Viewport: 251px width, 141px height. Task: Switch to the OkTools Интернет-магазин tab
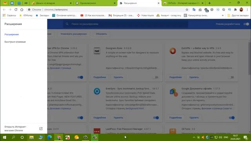coord(183,3)
